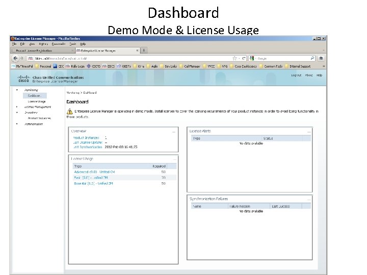Screen dimensions: 367x275
Task: Open the VTG bookmarks folder
Action: [x=222, y=66]
